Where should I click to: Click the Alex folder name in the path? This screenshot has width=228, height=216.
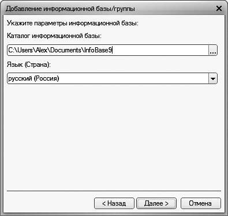[42, 50]
